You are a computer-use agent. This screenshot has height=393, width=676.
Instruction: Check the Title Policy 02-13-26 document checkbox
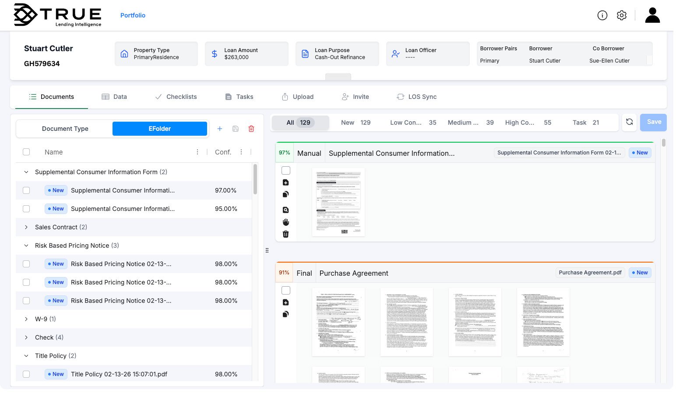point(26,374)
